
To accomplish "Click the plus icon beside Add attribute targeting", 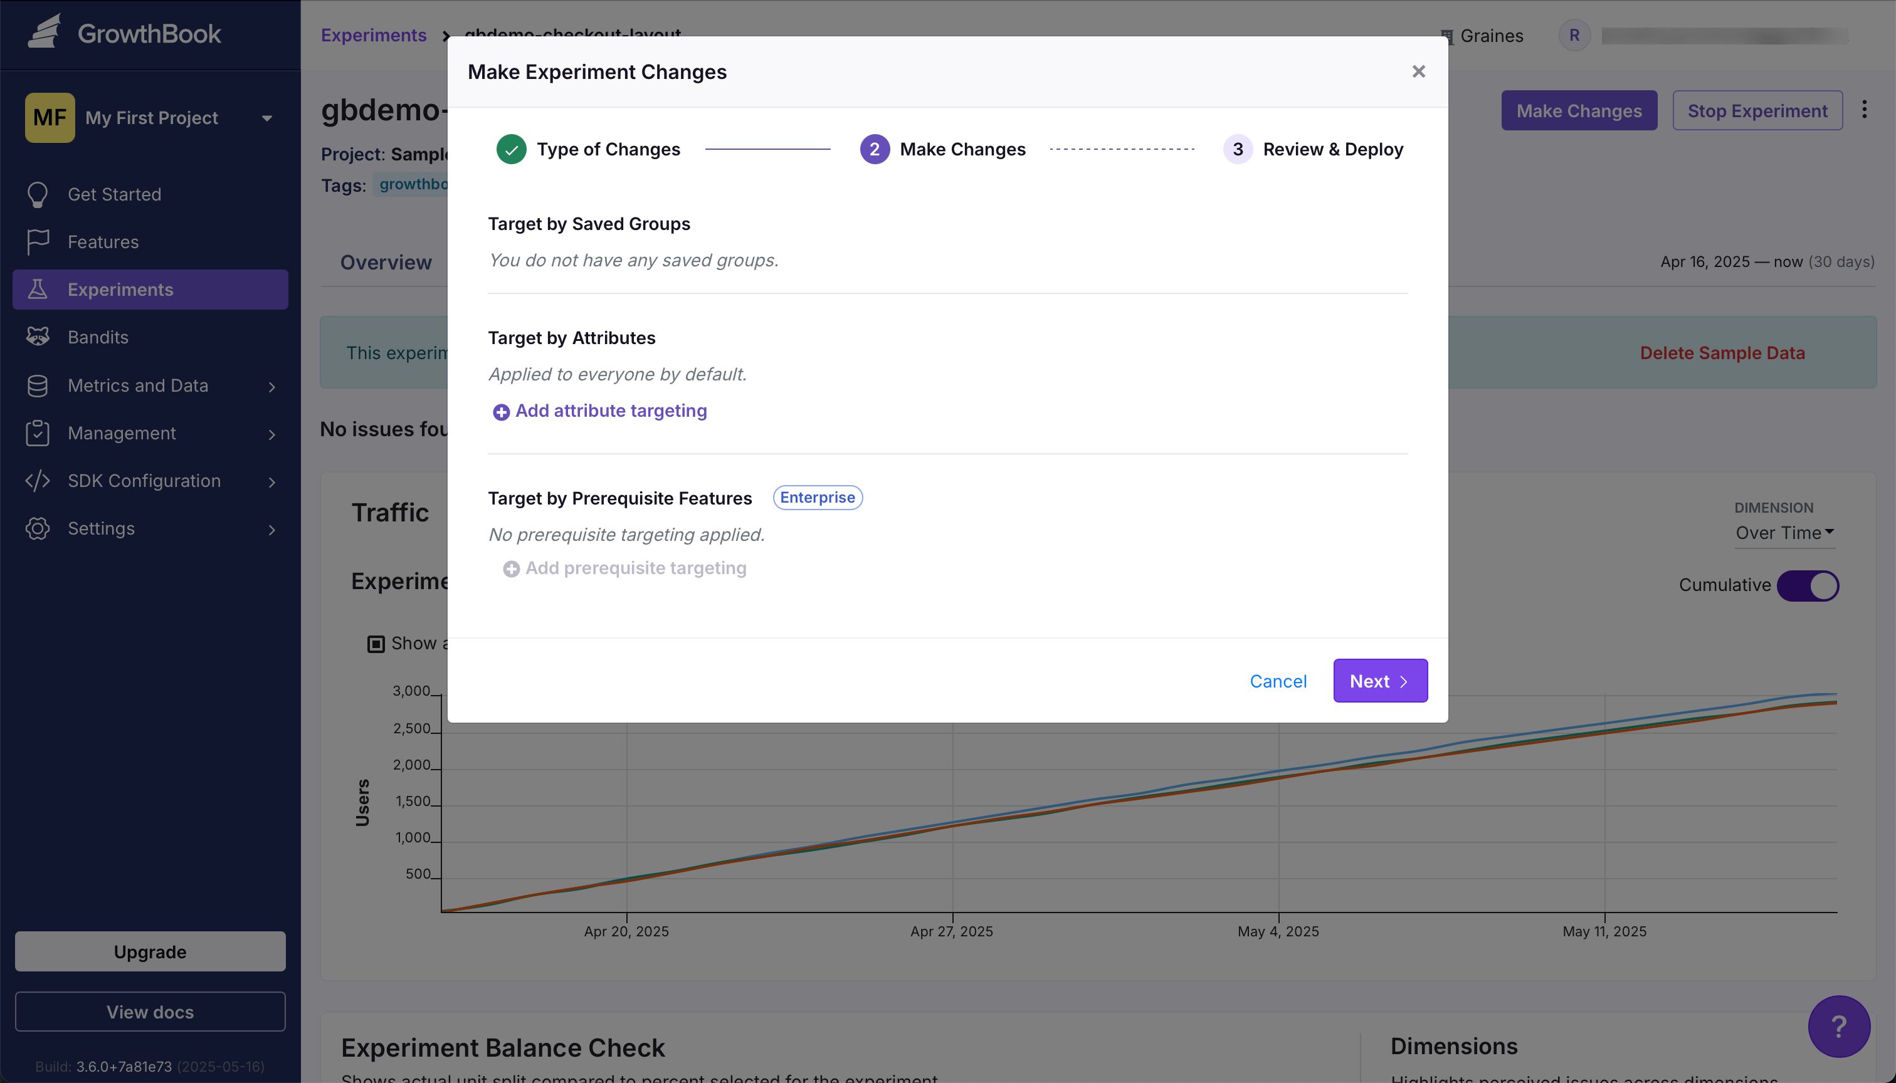I will (x=501, y=412).
